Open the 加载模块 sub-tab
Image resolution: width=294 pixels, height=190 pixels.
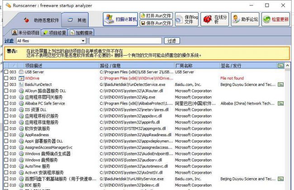pyautogui.click(x=81, y=33)
